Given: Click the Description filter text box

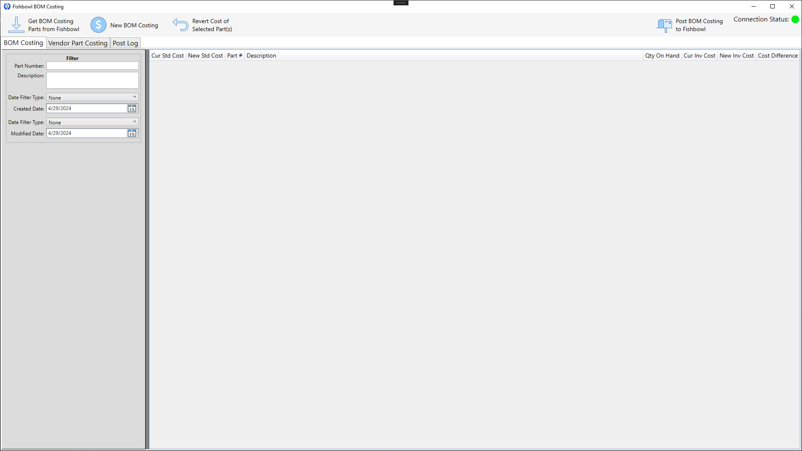Looking at the screenshot, I should coord(92,80).
